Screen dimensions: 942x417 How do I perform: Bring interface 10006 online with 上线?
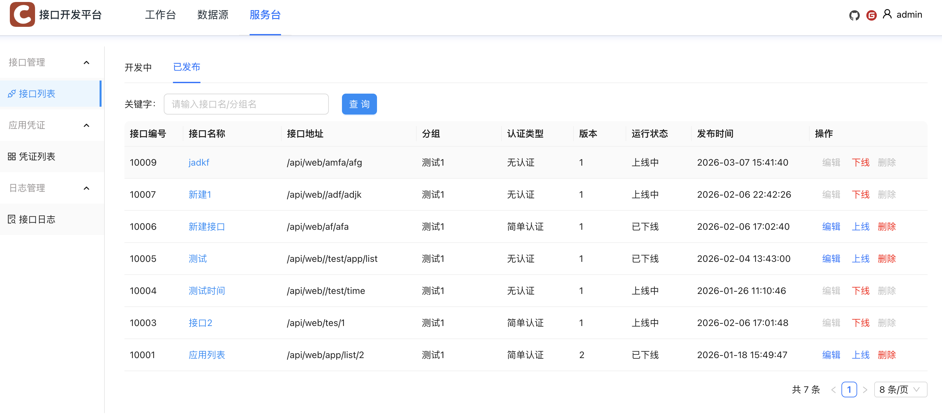point(860,227)
